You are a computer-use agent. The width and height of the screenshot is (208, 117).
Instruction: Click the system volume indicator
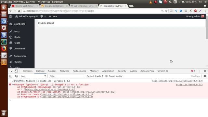[200, 2]
